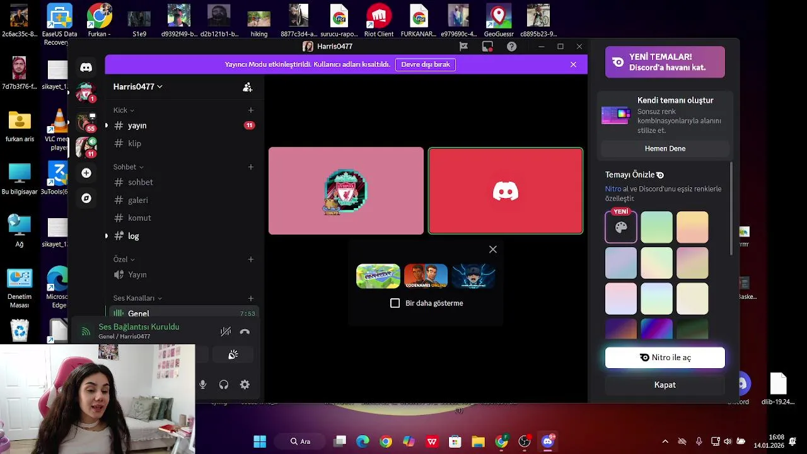Select the peach orange theme swatch
This screenshot has height=454, width=807.
(692, 228)
